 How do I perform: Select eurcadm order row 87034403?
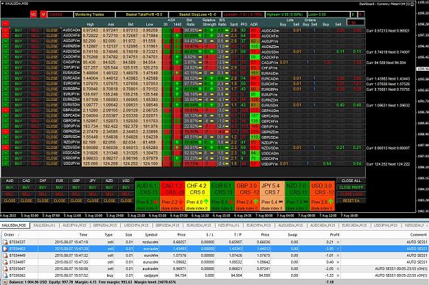[214, 249]
